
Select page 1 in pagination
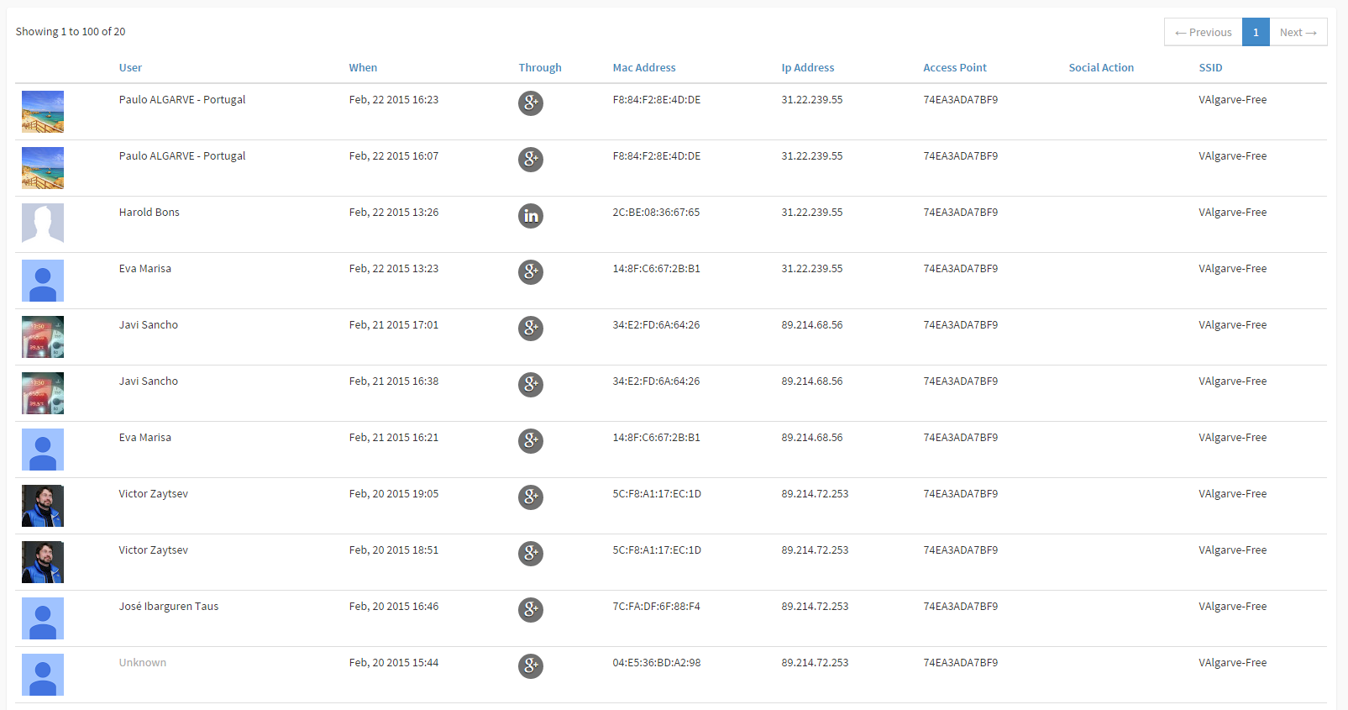(x=1256, y=32)
